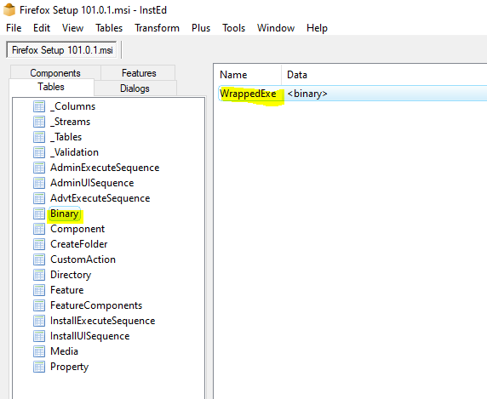Open the Tools menu
Image resolution: width=487 pixels, height=399 pixels.
click(x=233, y=28)
